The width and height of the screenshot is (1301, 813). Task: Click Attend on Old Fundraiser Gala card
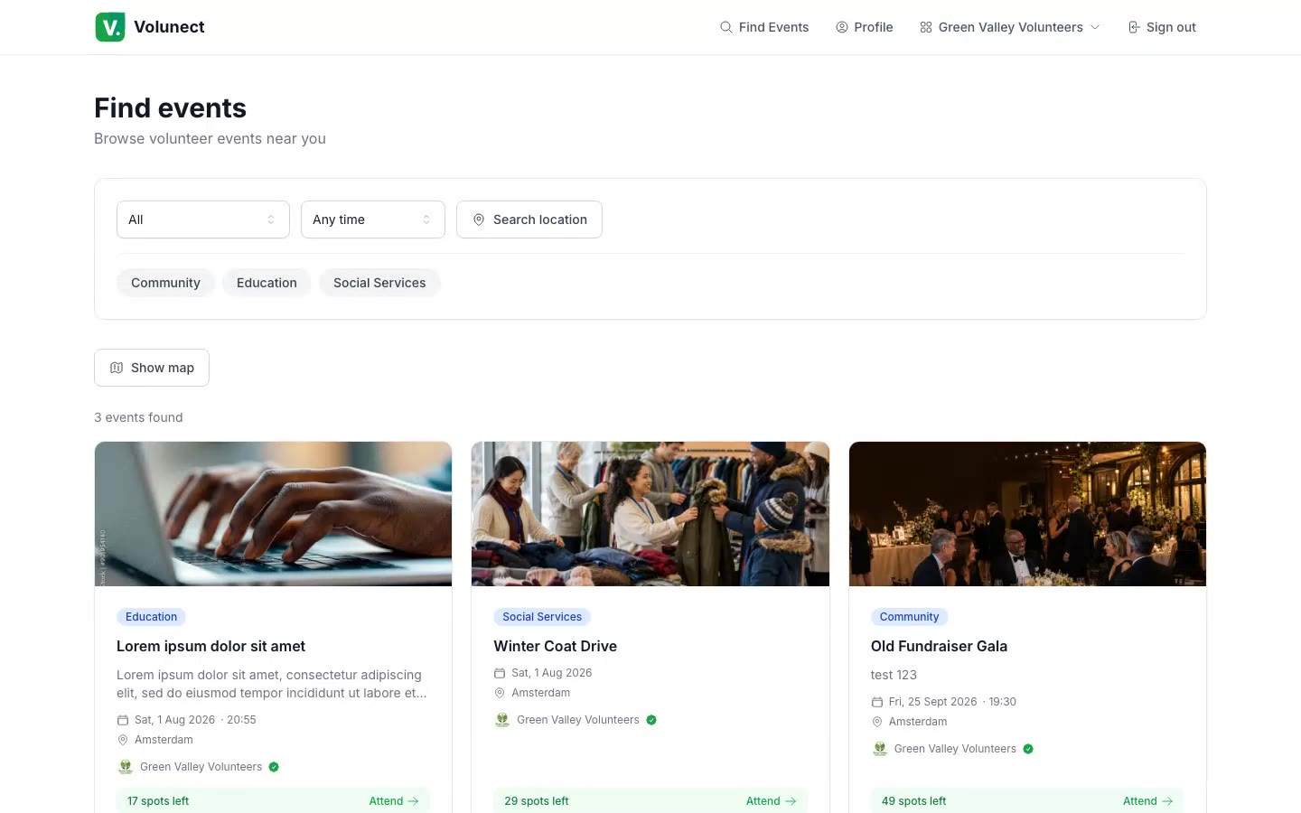tap(1147, 801)
